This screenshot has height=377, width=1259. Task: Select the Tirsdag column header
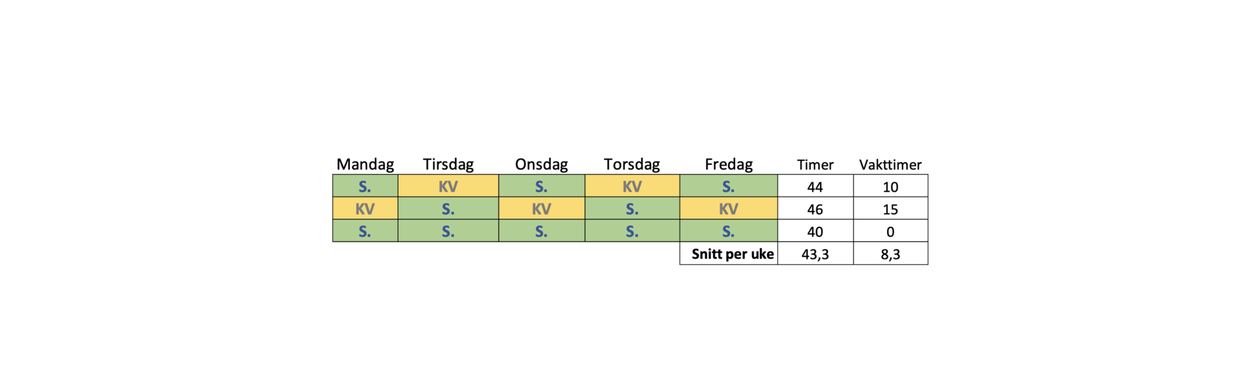tap(448, 165)
